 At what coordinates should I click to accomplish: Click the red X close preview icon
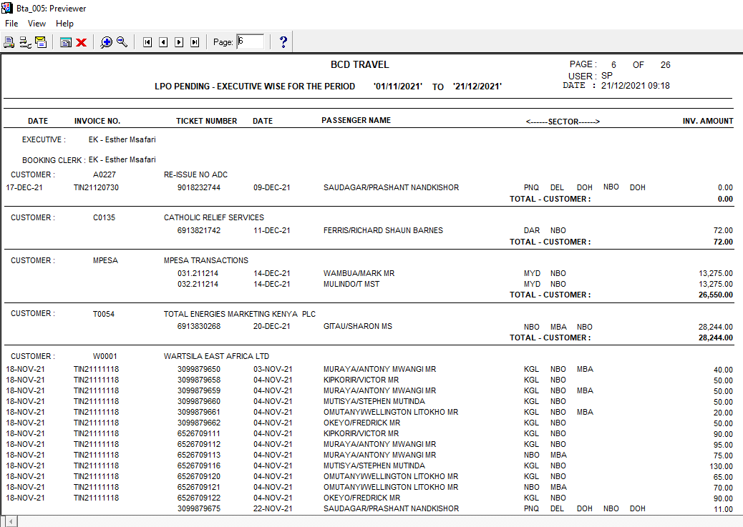(82, 43)
